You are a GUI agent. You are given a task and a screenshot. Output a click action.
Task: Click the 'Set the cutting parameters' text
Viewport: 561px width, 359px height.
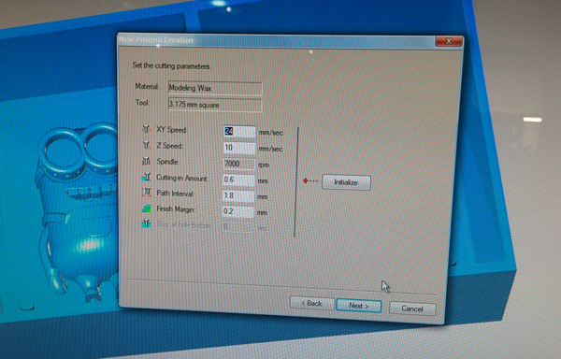tap(171, 65)
